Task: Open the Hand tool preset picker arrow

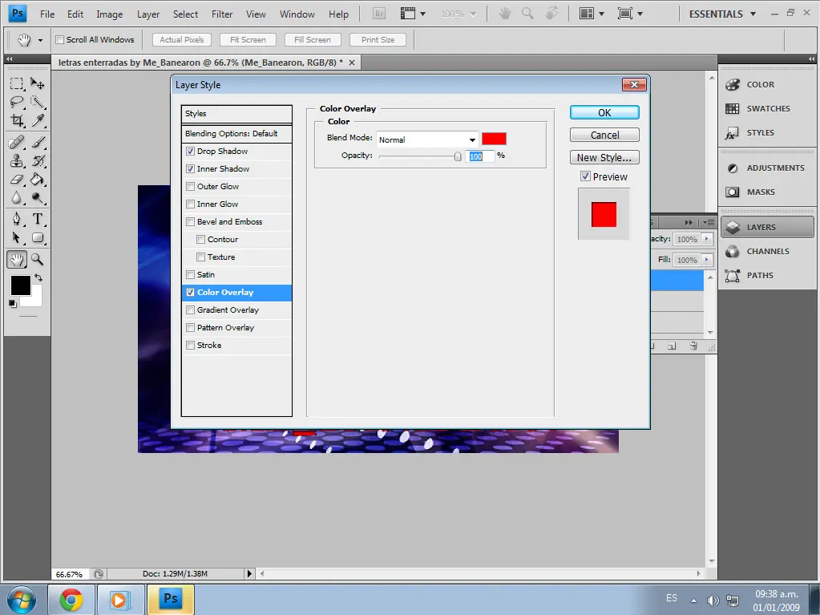Action: pyautogui.click(x=40, y=40)
